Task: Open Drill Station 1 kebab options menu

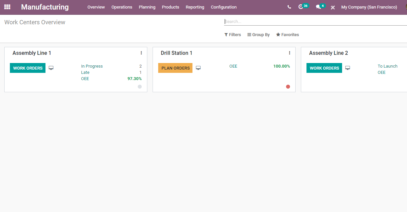Action: click(290, 53)
